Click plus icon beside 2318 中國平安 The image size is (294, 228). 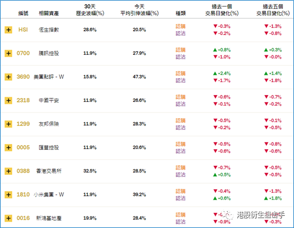point(8,100)
